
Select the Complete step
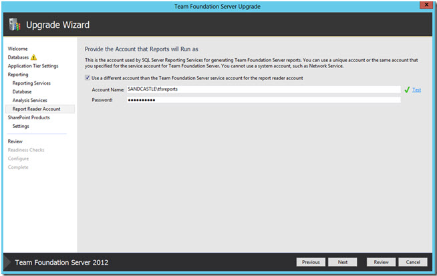[18, 167]
